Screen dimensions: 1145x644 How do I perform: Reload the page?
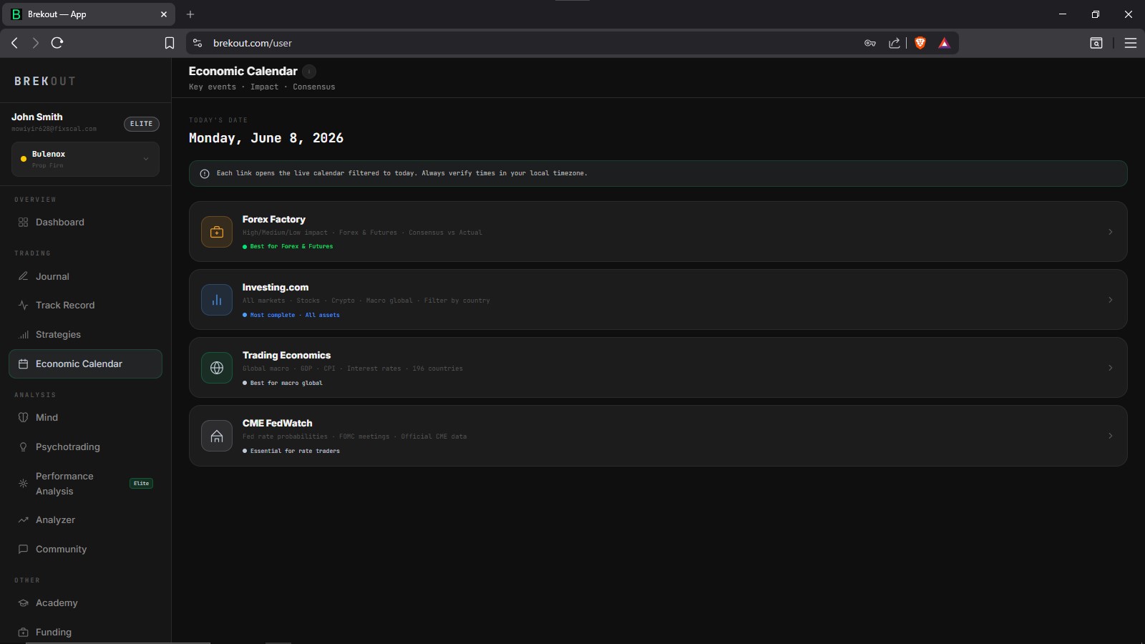(57, 43)
